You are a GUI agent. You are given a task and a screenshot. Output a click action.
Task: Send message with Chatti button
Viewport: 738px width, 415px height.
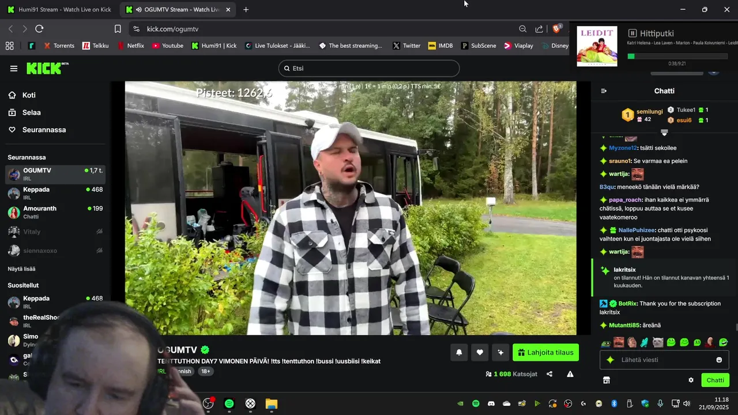(715, 380)
